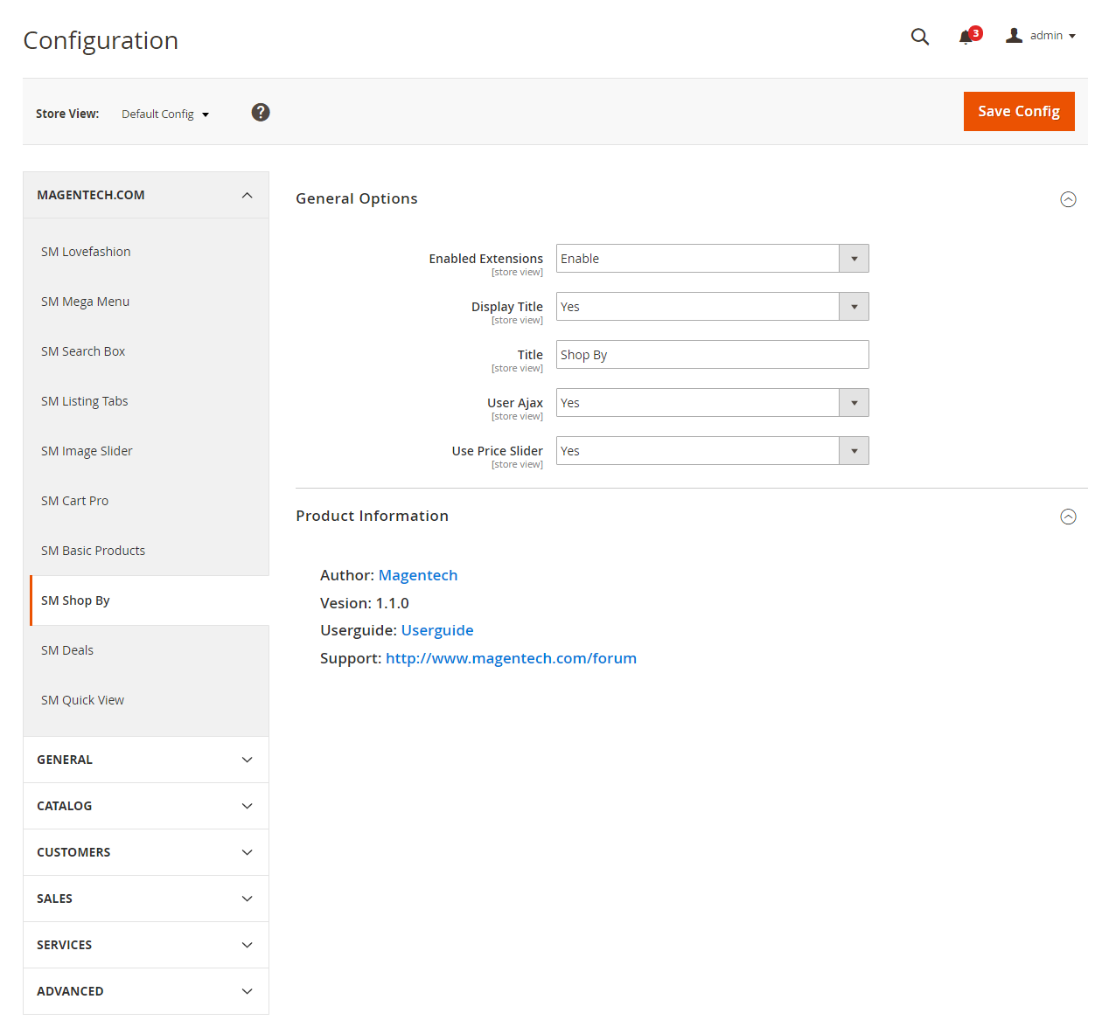Open the help question mark icon
Image resolution: width=1109 pixels, height=1034 pixels.
coord(261,112)
